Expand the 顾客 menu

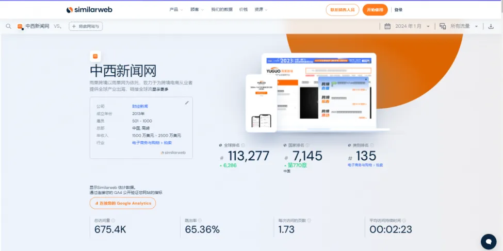click(x=197, y=10)
